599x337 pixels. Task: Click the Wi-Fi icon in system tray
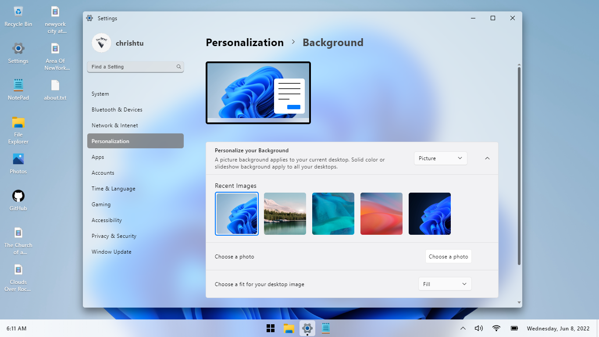coord(496,328)
